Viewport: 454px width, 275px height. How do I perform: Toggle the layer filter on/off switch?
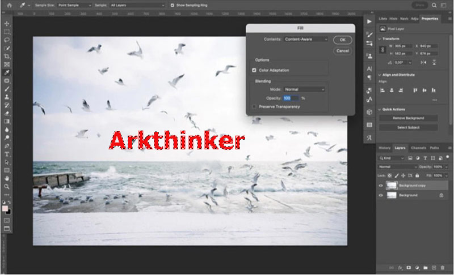click(x=447, y=157)
